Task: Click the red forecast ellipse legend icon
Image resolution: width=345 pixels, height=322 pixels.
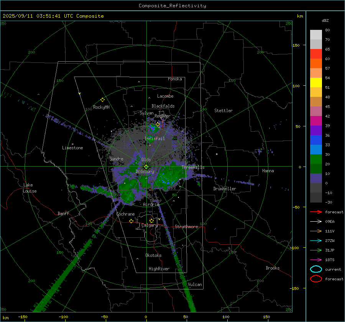Action: point(316,279)
